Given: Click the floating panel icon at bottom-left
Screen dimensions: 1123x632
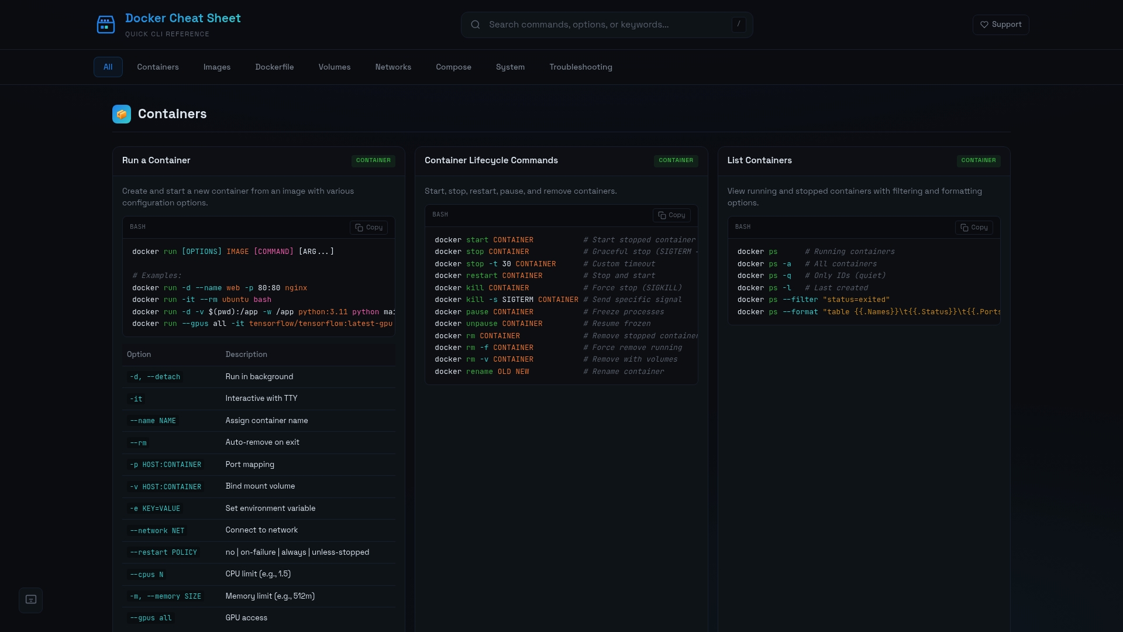Looking at the screenshot, I should [31, 600].
